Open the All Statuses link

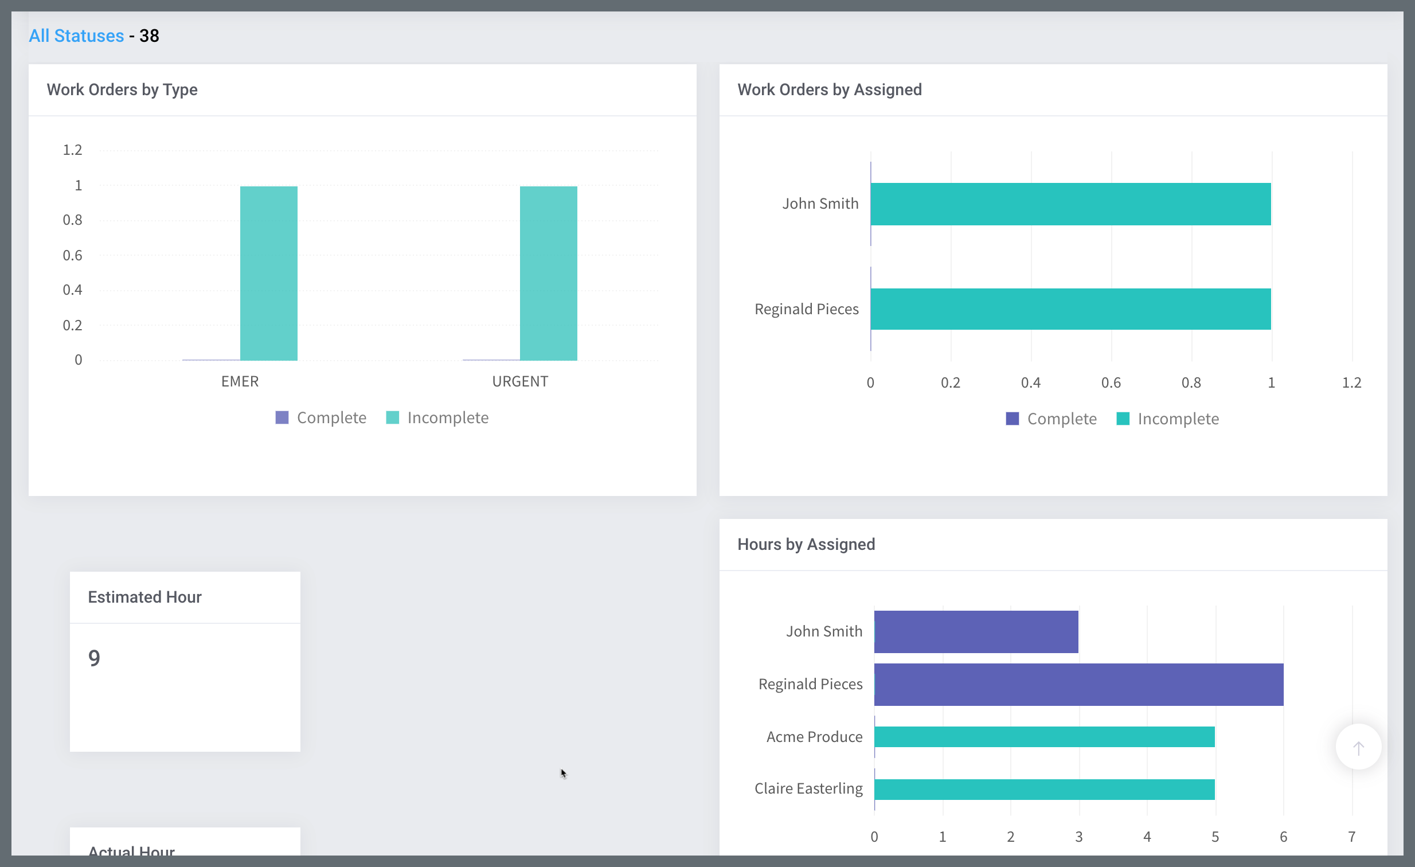point(76,36)
